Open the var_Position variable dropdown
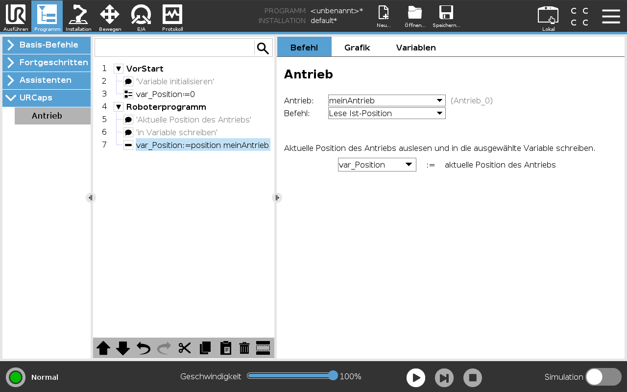 [x=377, y=165]
